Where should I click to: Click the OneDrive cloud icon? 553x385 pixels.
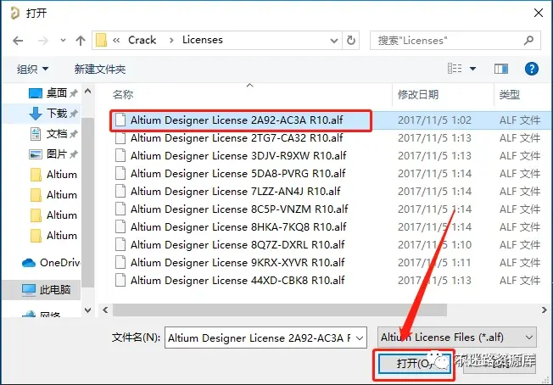29,263
